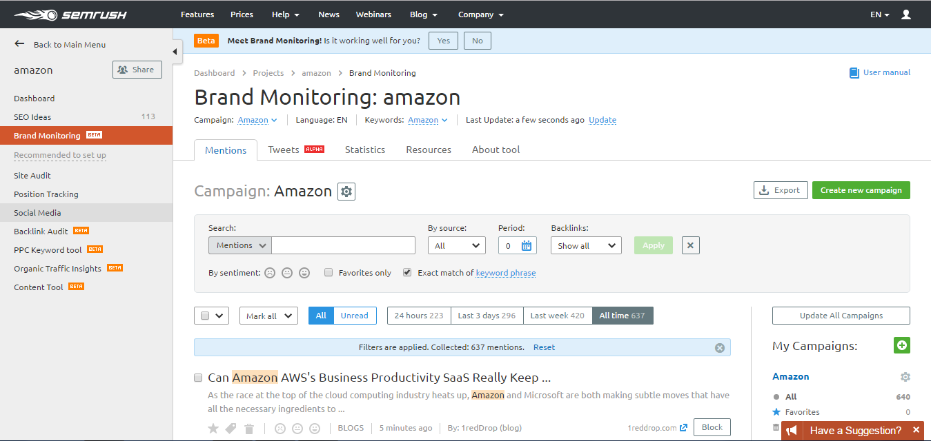
Task: Open the Campaign Amazon dropdown
Action: pyautogui.click(x=257, y=120)
